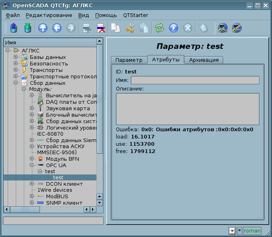The width and height of the screenshot is (272, 237).
Task: Refresh the page with green arrows icon
Action: click(x=159, y=28)
